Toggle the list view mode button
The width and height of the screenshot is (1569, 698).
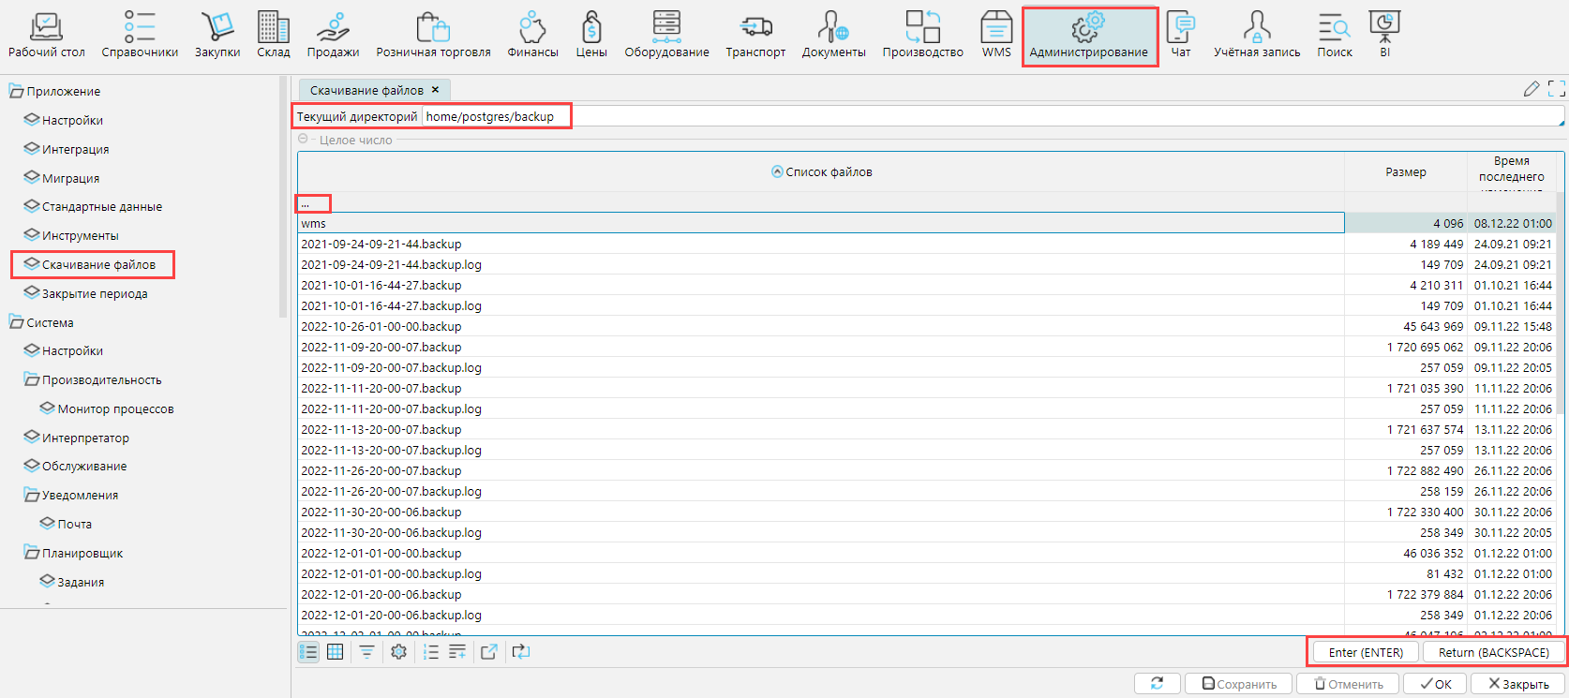click(308, 652)
